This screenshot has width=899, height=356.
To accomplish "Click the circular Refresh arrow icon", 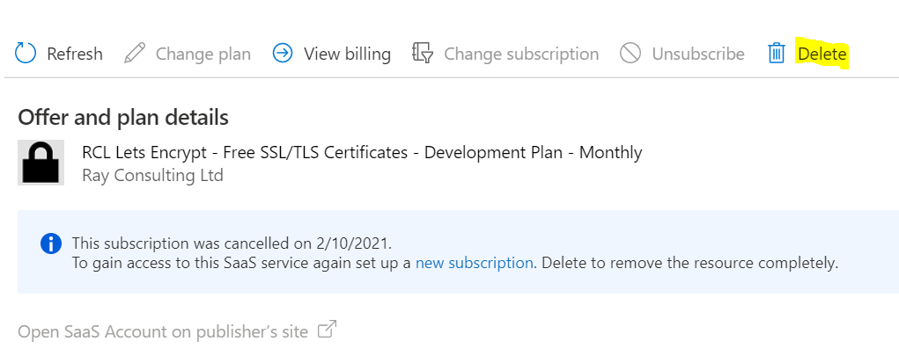I will coord(26,54).
